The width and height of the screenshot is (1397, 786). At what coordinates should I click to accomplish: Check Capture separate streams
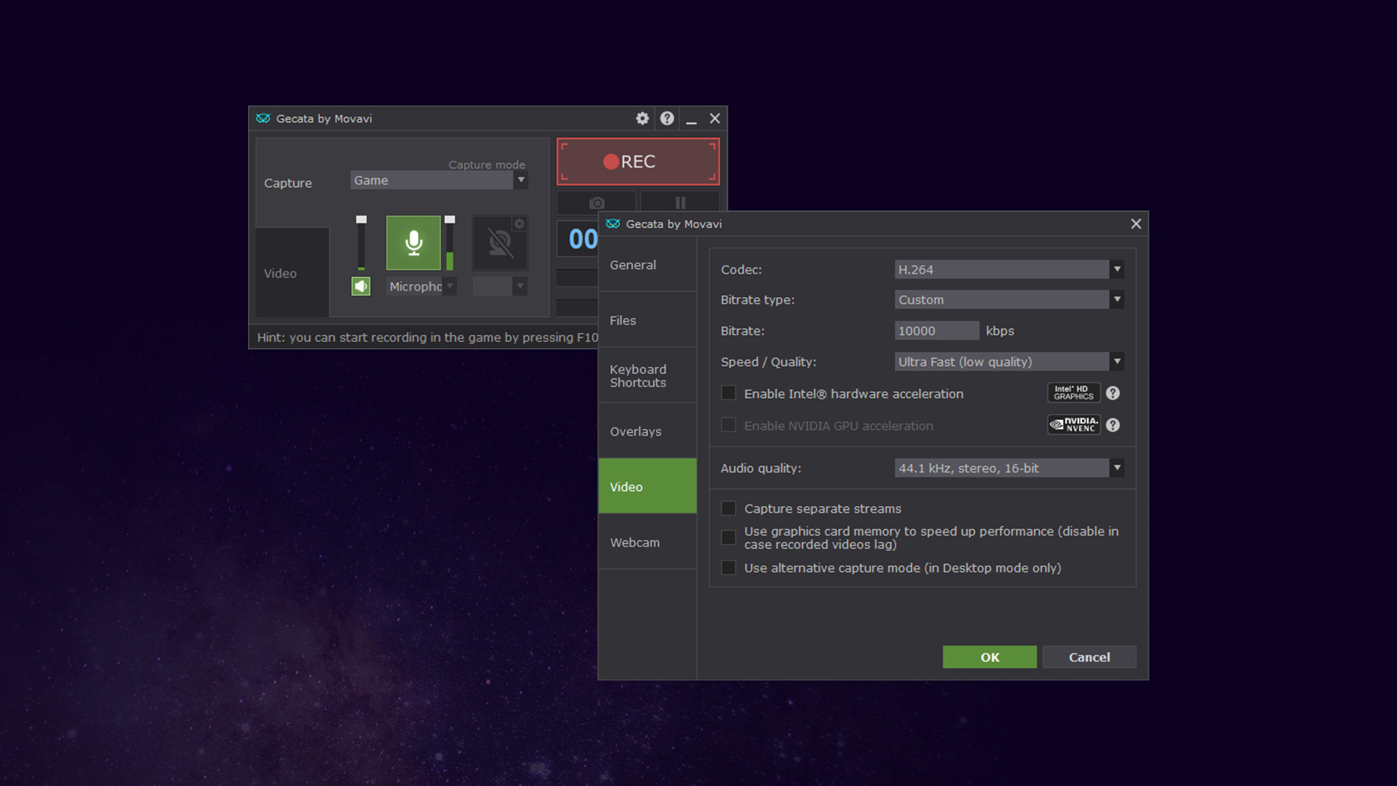click(x=728, y=509)
